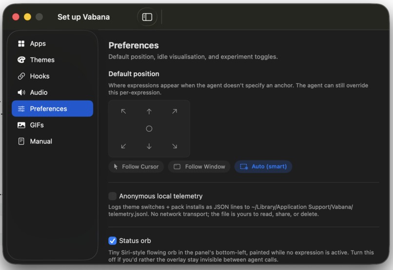Open the Themes section
This screenshot has width=393, height=270.
tap(52, 60)
